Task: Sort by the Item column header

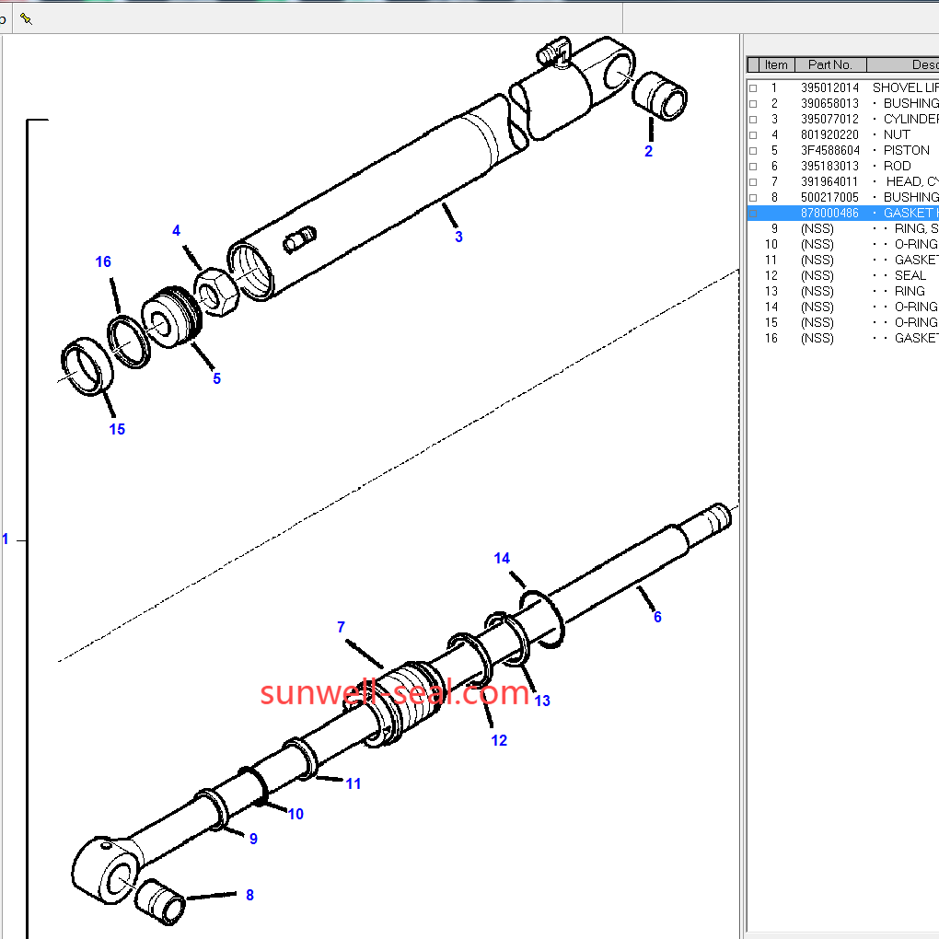Action: pos(775,65)
